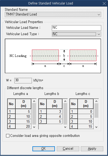Image resolution: width=108 pixels, height=156 pixels.
Task: Click Lengths a scroll up arrow
Action: click(x=34, y=101)
